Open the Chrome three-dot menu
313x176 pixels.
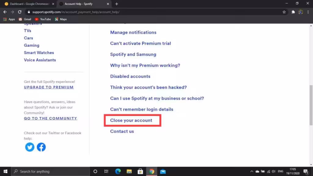308,12
